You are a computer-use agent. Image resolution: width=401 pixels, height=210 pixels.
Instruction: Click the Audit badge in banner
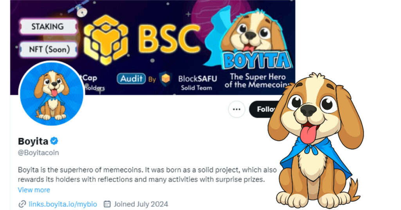coord(131,78)
